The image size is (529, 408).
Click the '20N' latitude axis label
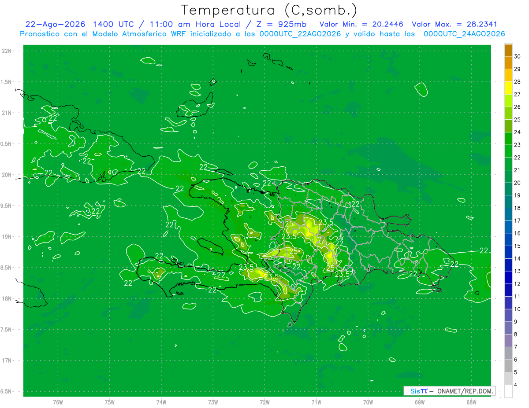point(7,175)
